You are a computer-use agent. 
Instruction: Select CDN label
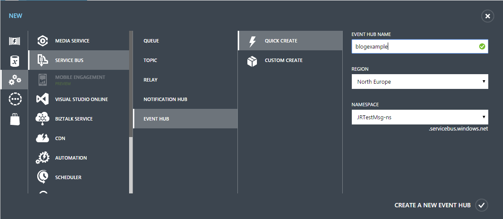coord(60,138)
